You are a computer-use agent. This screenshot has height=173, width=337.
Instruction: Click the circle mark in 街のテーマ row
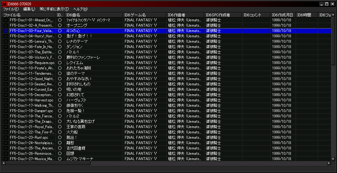[x=60, y=73]
